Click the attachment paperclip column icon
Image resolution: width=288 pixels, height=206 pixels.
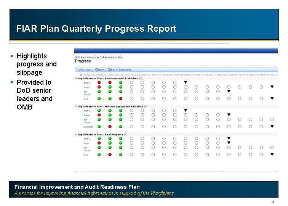[x=81, y=75]
